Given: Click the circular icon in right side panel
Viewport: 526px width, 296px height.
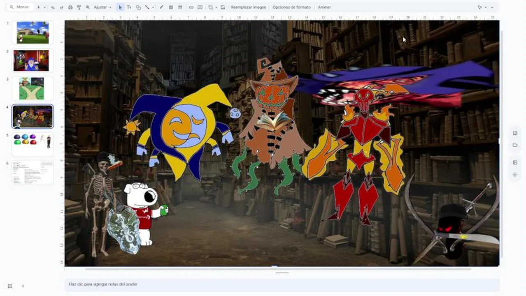Looking at the screenshot, I should [x=515, y=174].
